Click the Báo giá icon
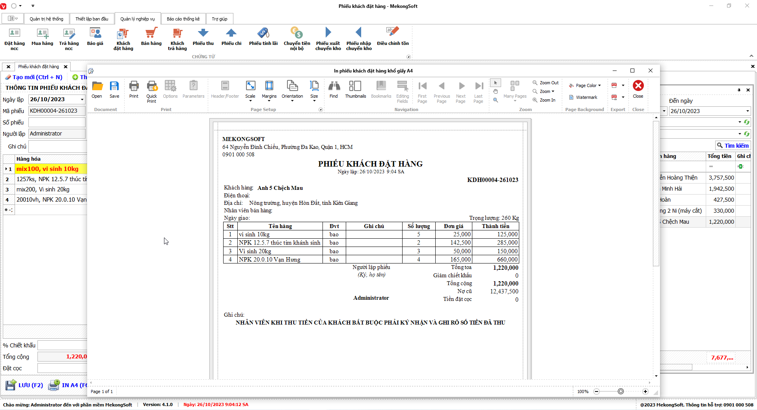The image size is (757, 410). click(95, 38)
